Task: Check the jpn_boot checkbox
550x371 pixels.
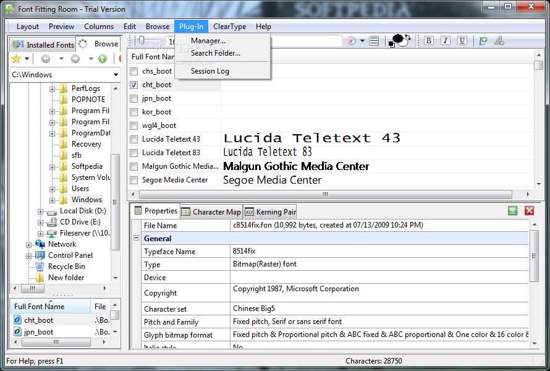Action: (133, 99)
